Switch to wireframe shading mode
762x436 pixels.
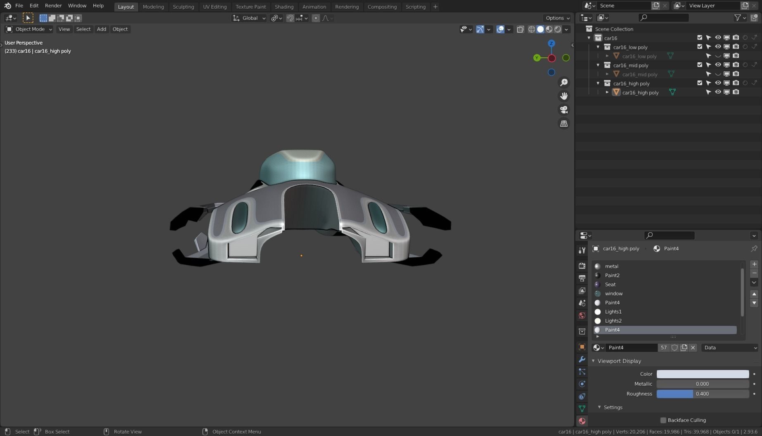tap(532, 29)
